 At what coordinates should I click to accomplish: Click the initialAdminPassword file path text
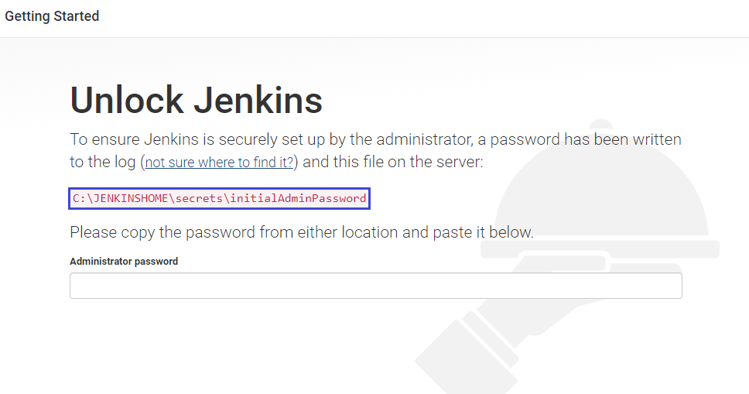click(219, 198)
